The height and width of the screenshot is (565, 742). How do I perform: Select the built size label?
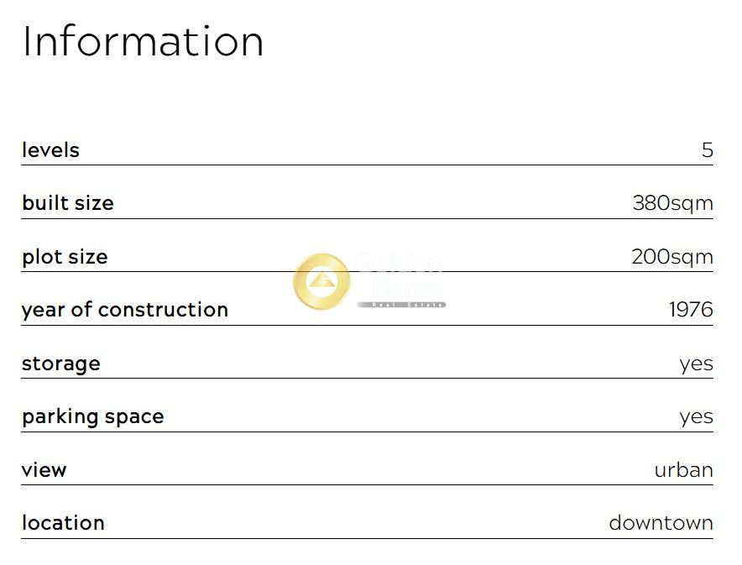(x=68, y=203)
